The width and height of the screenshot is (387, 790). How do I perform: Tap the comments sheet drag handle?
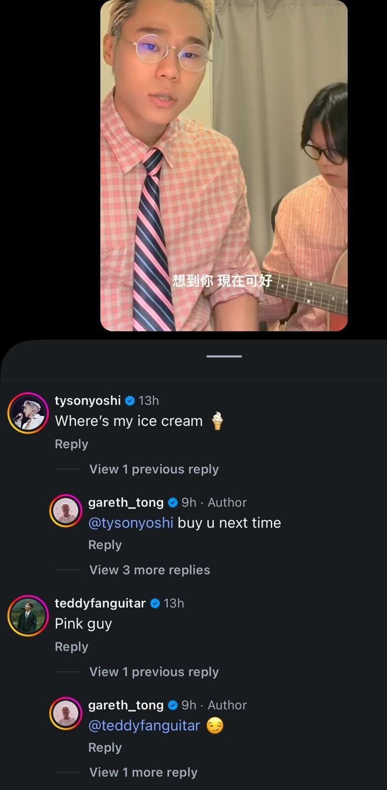(224, 356)
